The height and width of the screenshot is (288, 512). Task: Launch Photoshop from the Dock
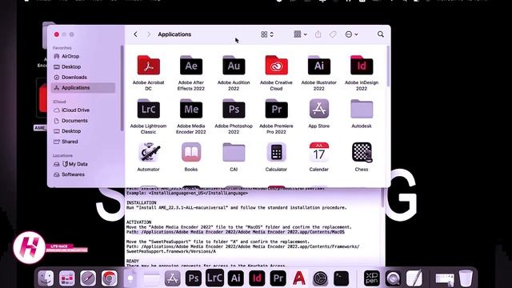pyautogui.click(x=194, y=278)
